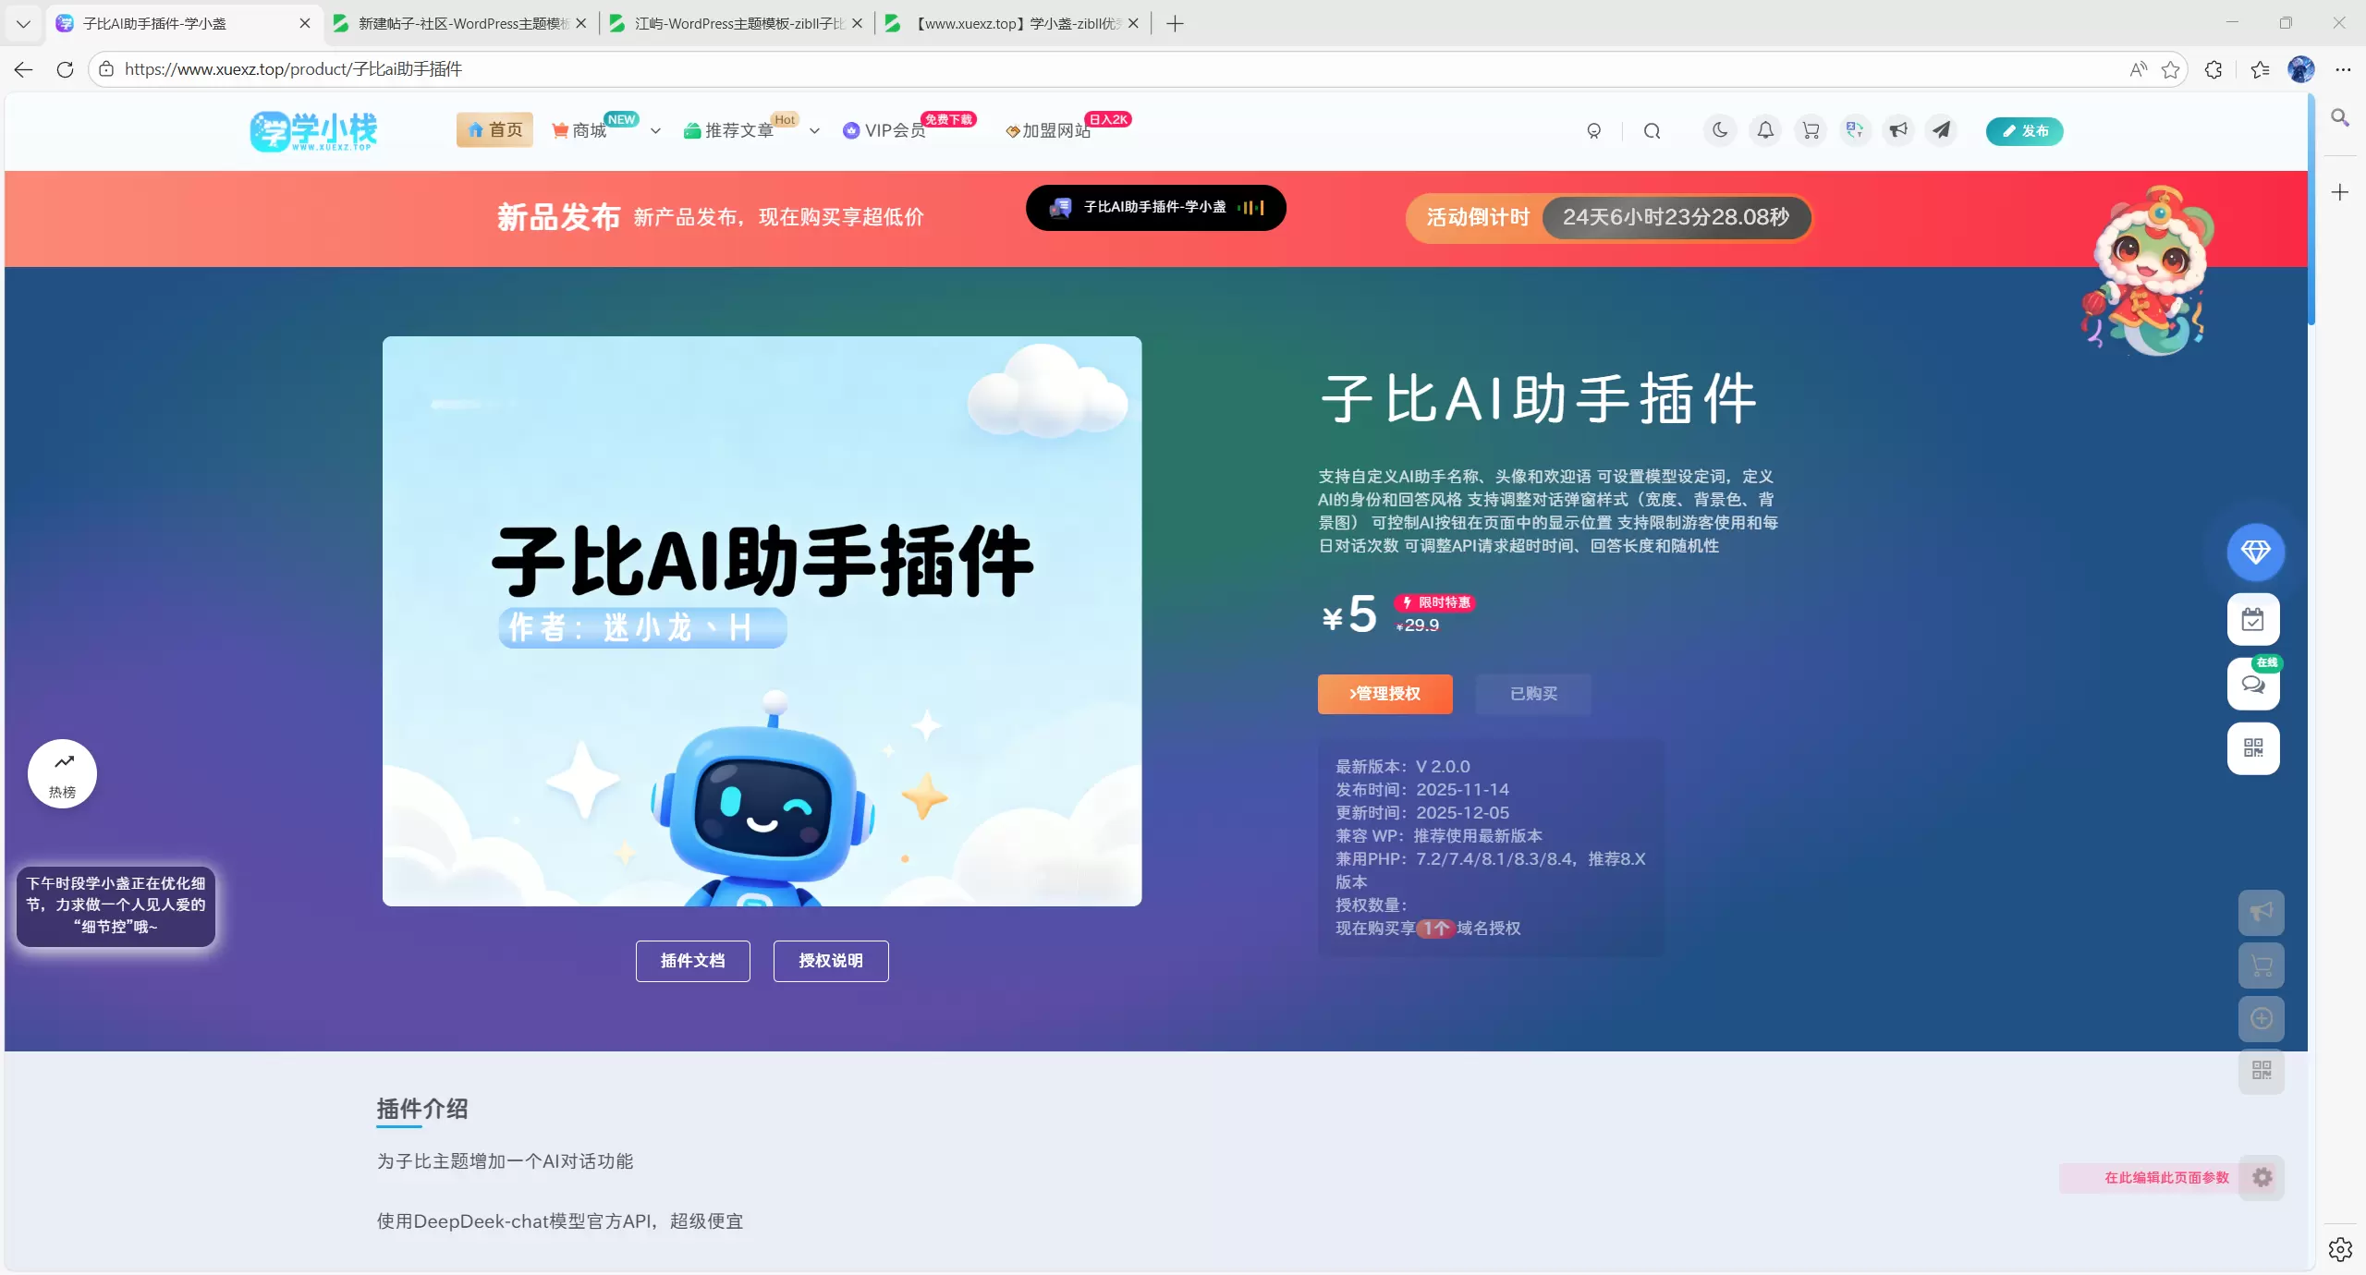Open the notifications bell icon
The width and height of the screenshot is (2366, 1275).
tap(1765, 130)
